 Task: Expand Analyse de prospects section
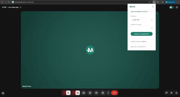[x=142, y=47]
